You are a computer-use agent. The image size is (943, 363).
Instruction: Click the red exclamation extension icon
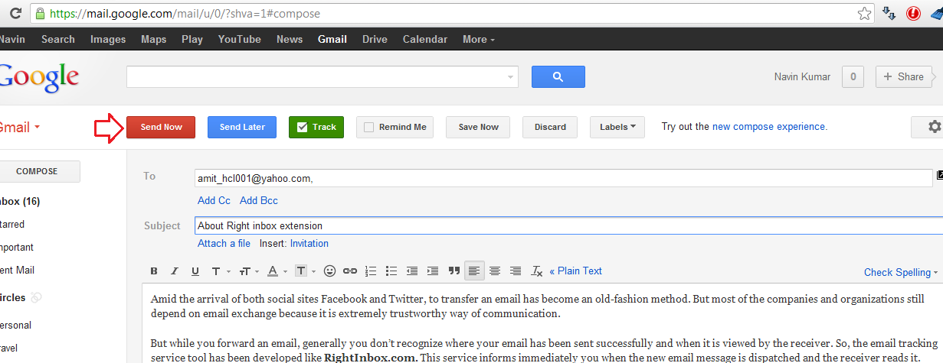tap(913, 13)
